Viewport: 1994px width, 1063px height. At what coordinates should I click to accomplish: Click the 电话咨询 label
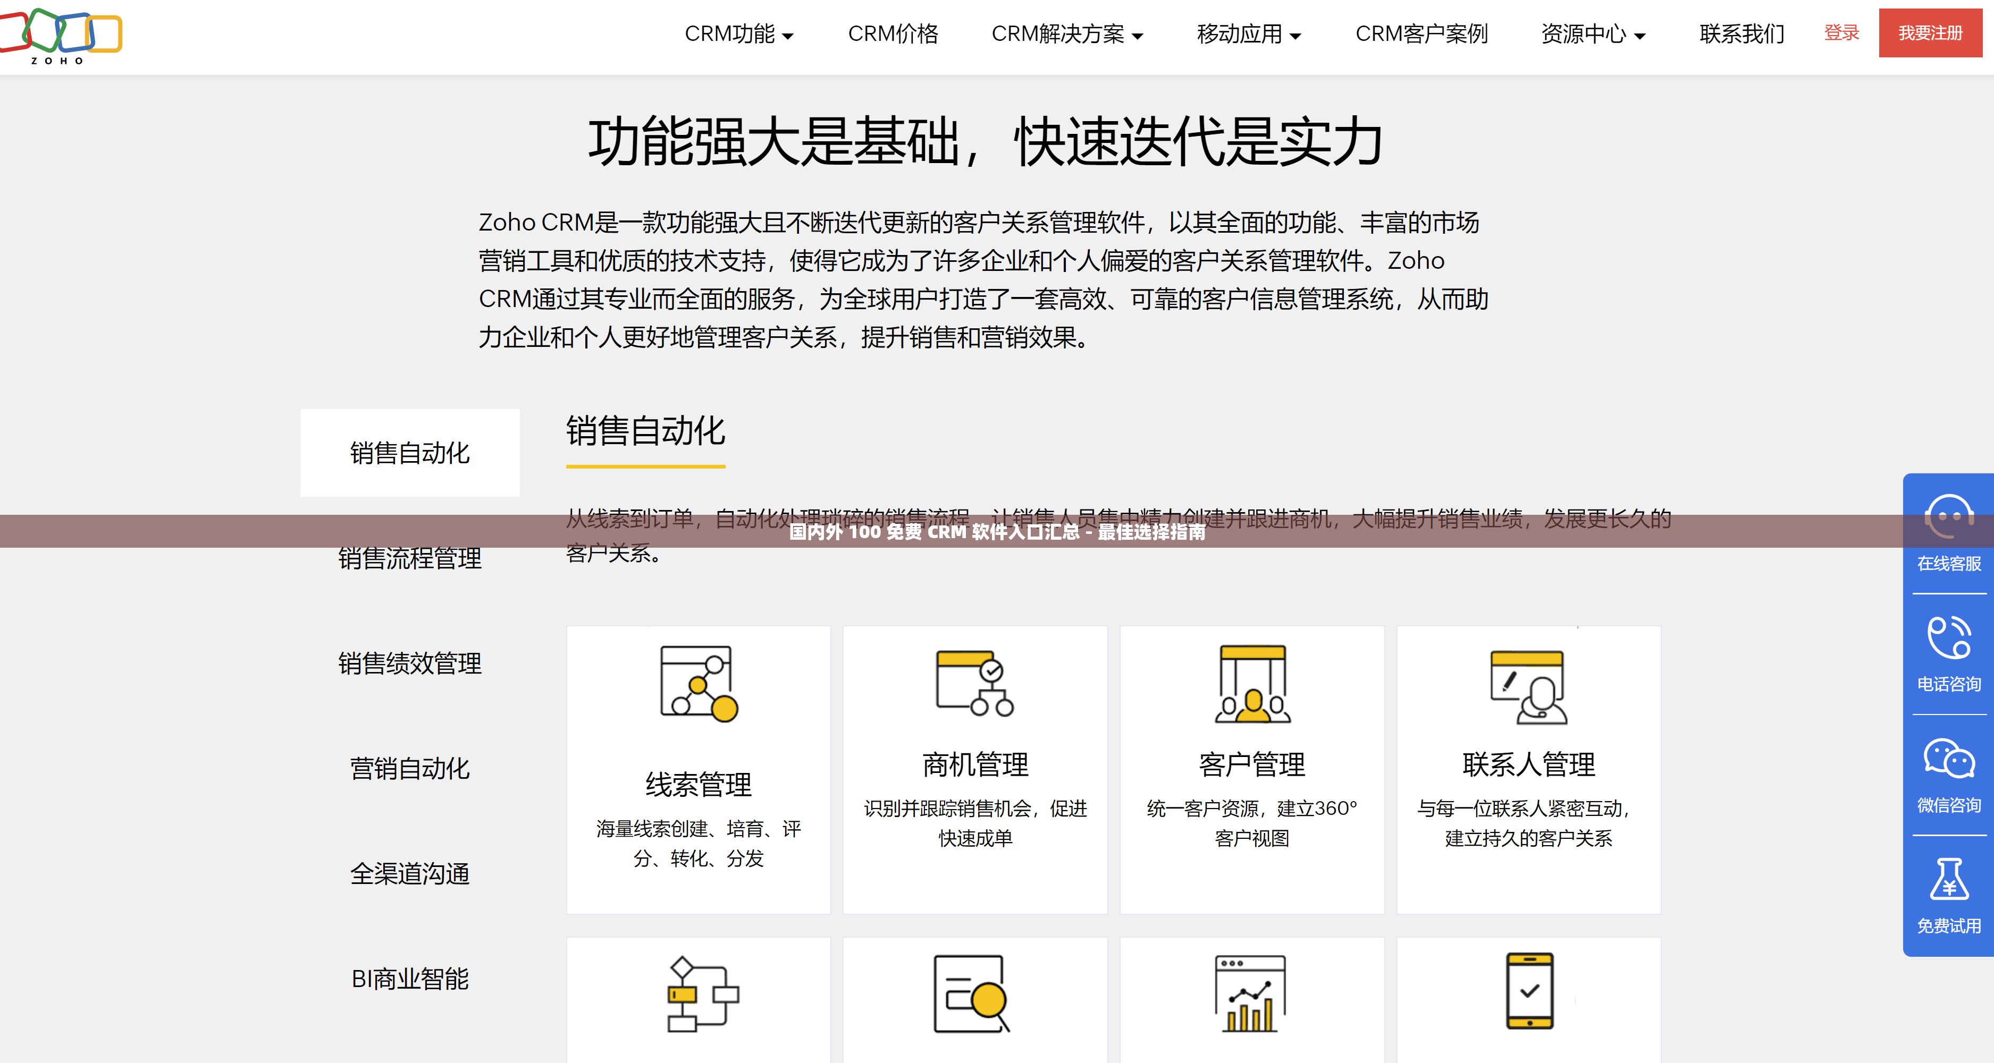coord(1948,684)
